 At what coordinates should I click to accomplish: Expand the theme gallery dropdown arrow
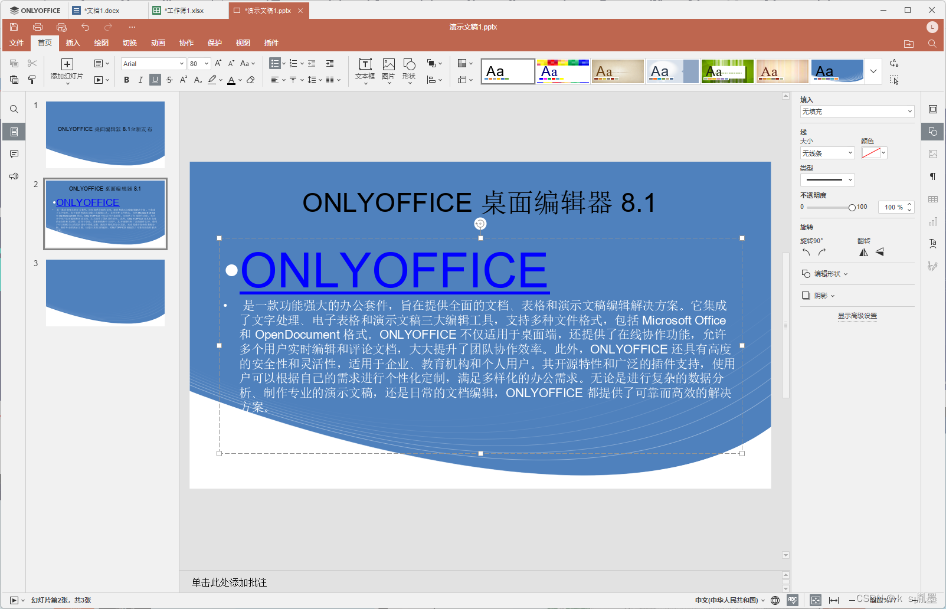click(873, 71)
